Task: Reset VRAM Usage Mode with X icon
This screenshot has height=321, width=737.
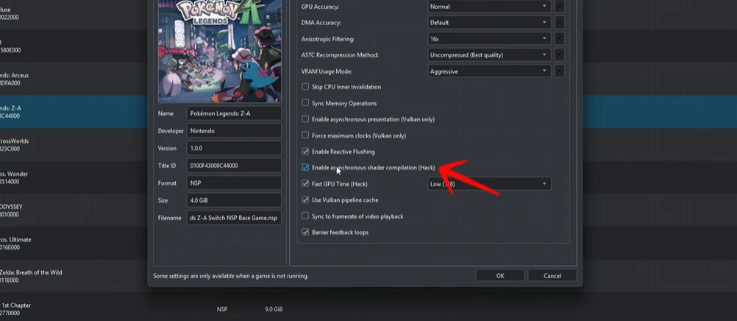Action: (x=559, y=71)
